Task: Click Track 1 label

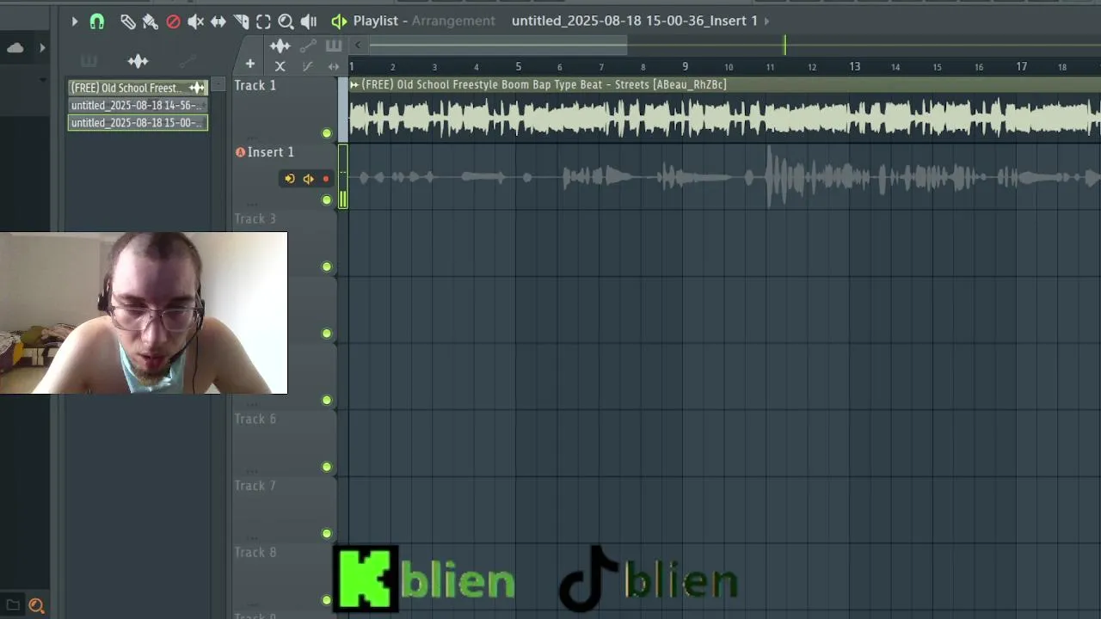Action: (x=255, y=85)
